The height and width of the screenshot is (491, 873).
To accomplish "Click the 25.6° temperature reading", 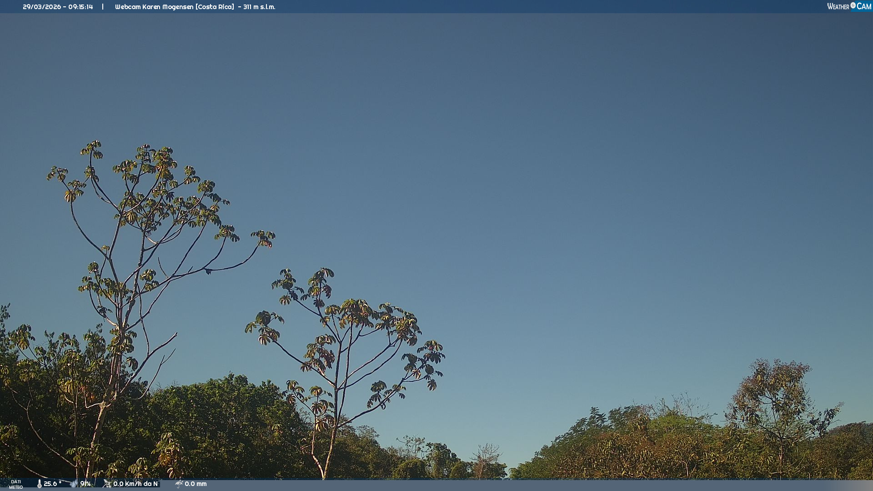I will coord(52,484).
